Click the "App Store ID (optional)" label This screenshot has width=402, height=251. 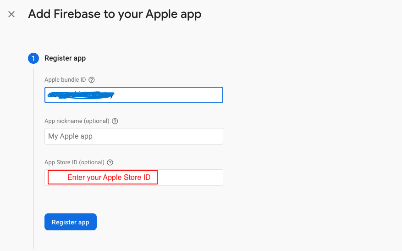click(74, 162)
